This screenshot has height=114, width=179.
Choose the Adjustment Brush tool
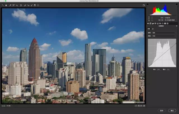pyautogui.click(x=32, y=5)
